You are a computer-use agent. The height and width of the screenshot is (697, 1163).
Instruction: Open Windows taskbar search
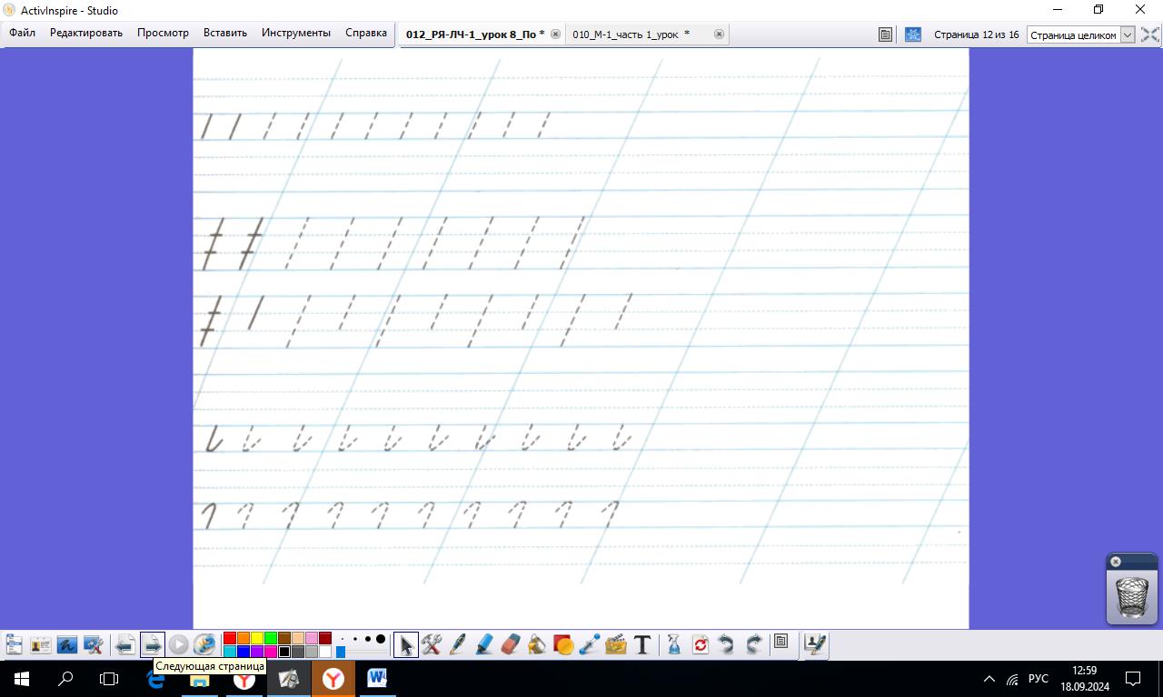(65, 679)
